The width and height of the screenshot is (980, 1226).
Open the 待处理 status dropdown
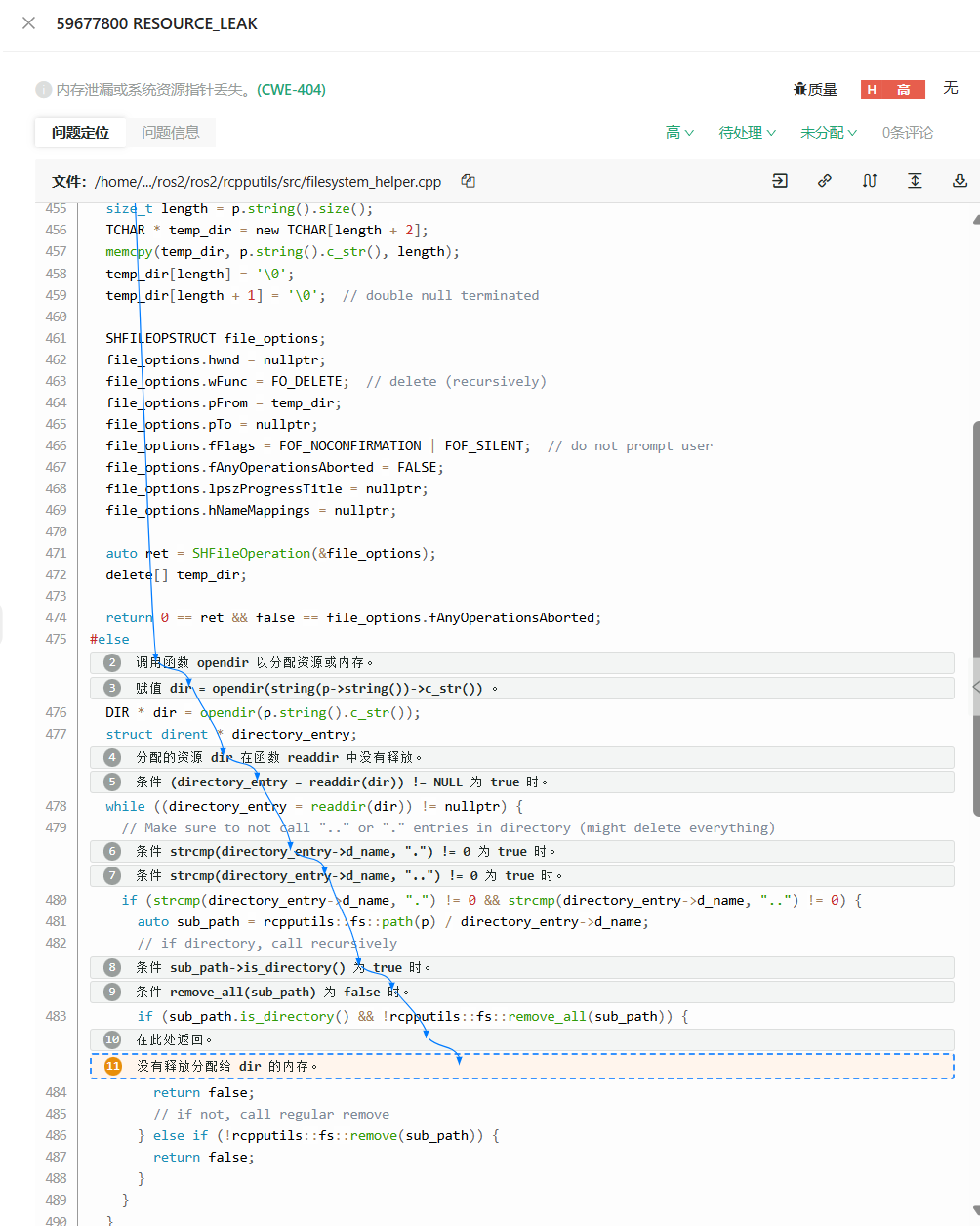point(748,133)
